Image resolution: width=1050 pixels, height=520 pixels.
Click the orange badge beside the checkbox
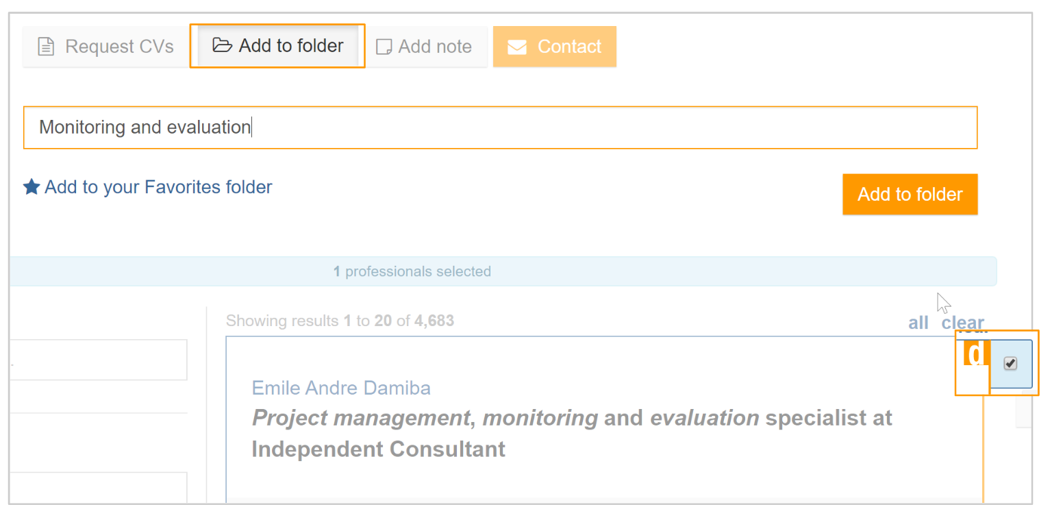[x=976, y=354]
